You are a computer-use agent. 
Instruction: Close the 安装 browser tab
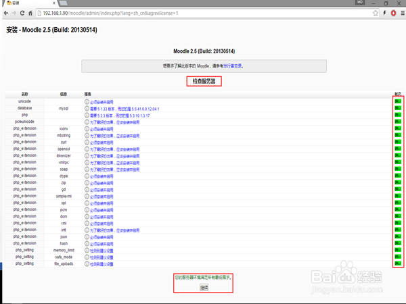point(54,3)
